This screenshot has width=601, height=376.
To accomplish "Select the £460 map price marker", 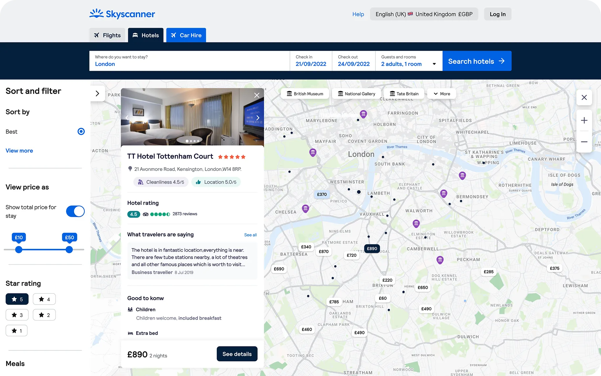I will click(307, 329).
